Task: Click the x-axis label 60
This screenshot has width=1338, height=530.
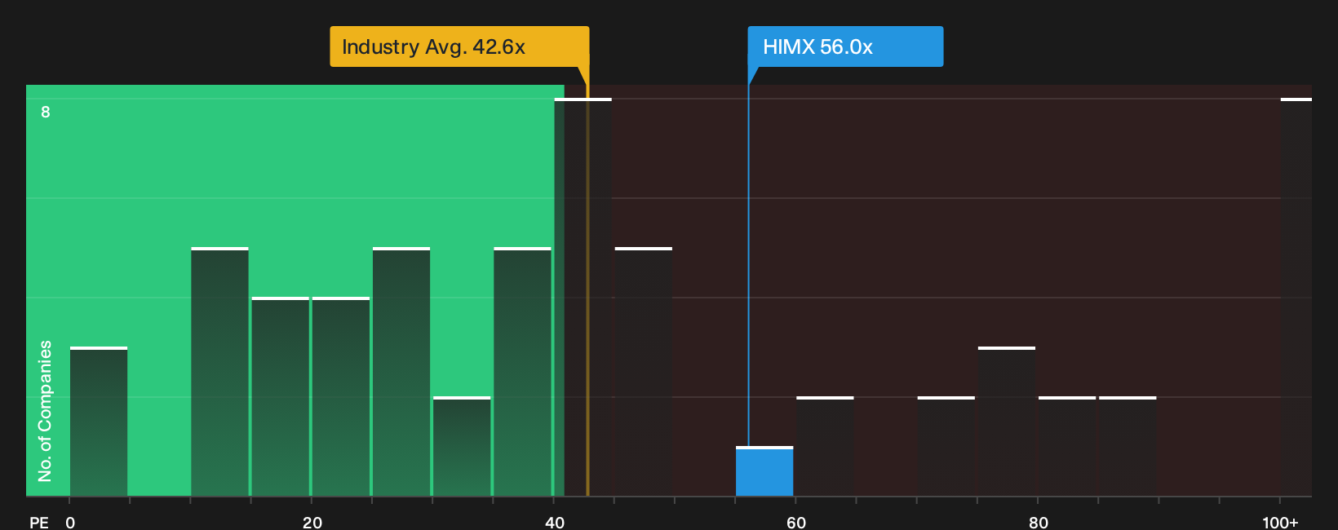Action: pyautogui.click(x=796, y=522)
